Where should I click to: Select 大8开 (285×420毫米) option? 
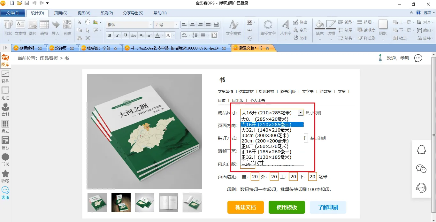click(272, 119)
